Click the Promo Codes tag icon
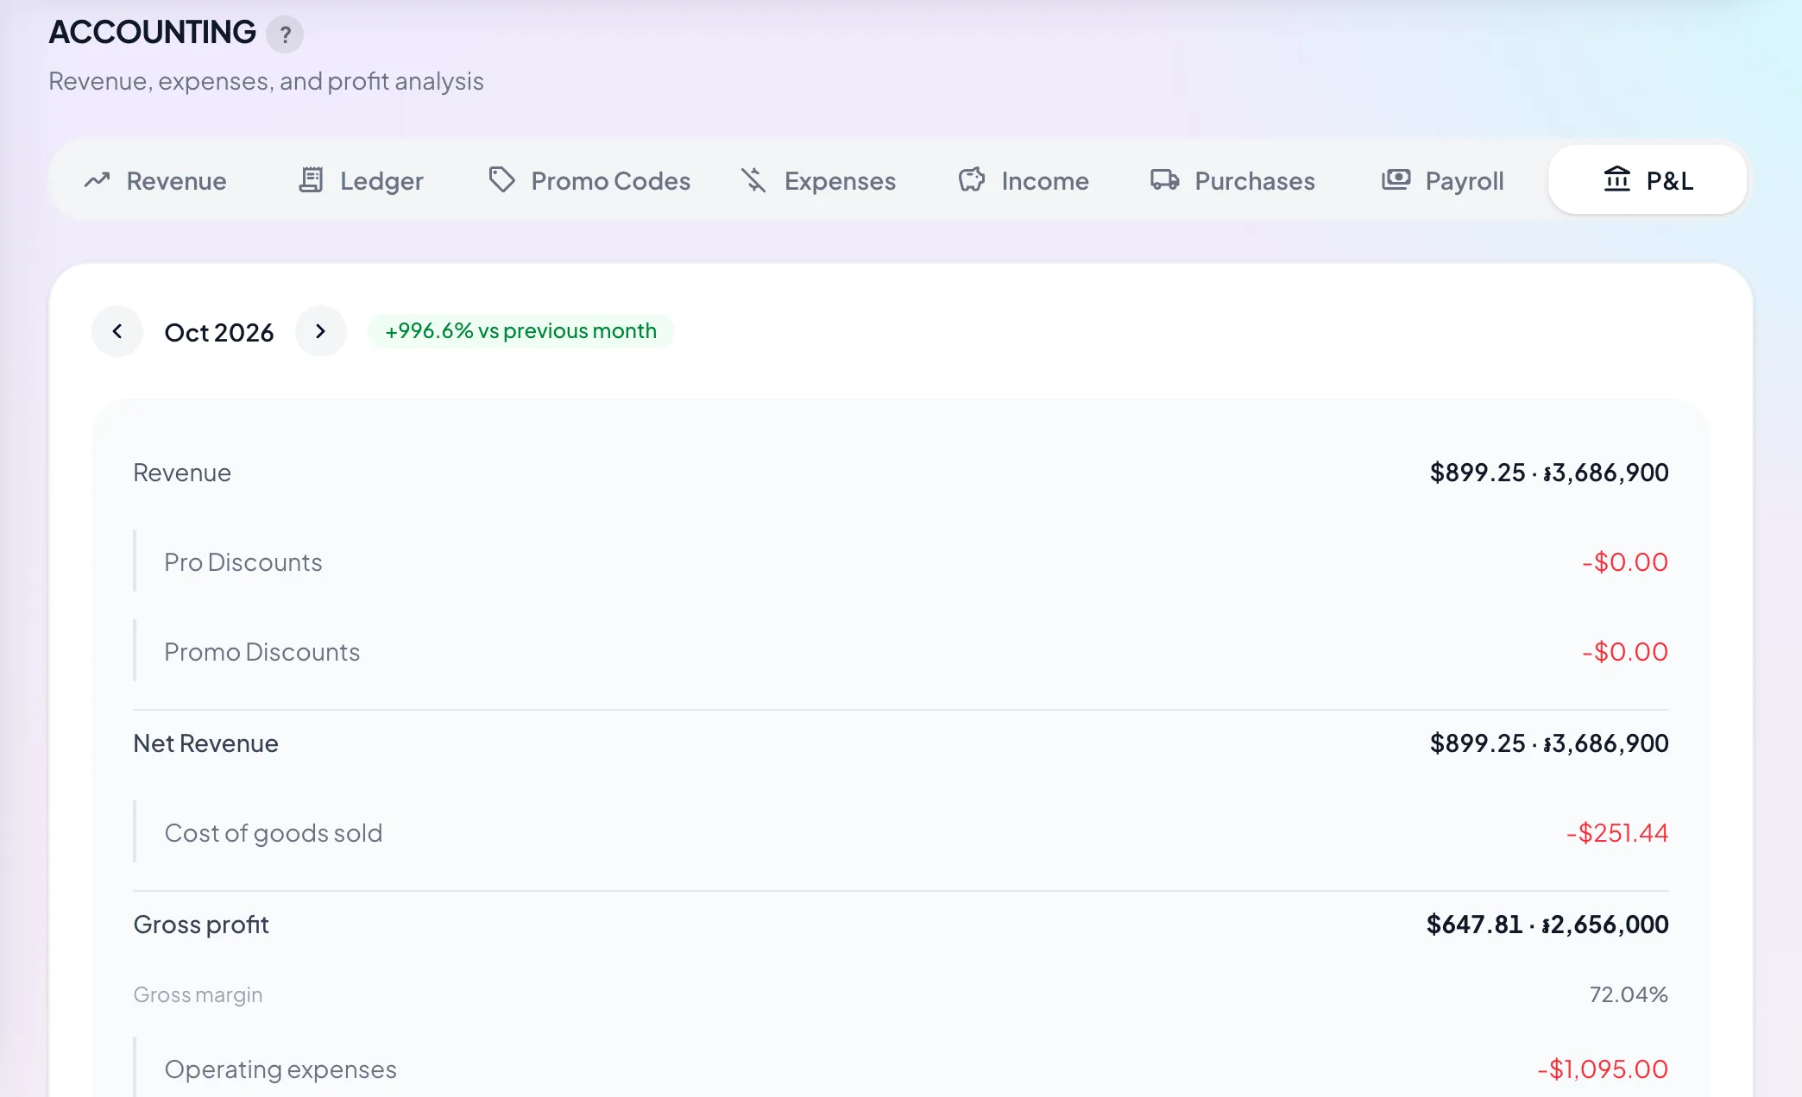 point(501,180)
